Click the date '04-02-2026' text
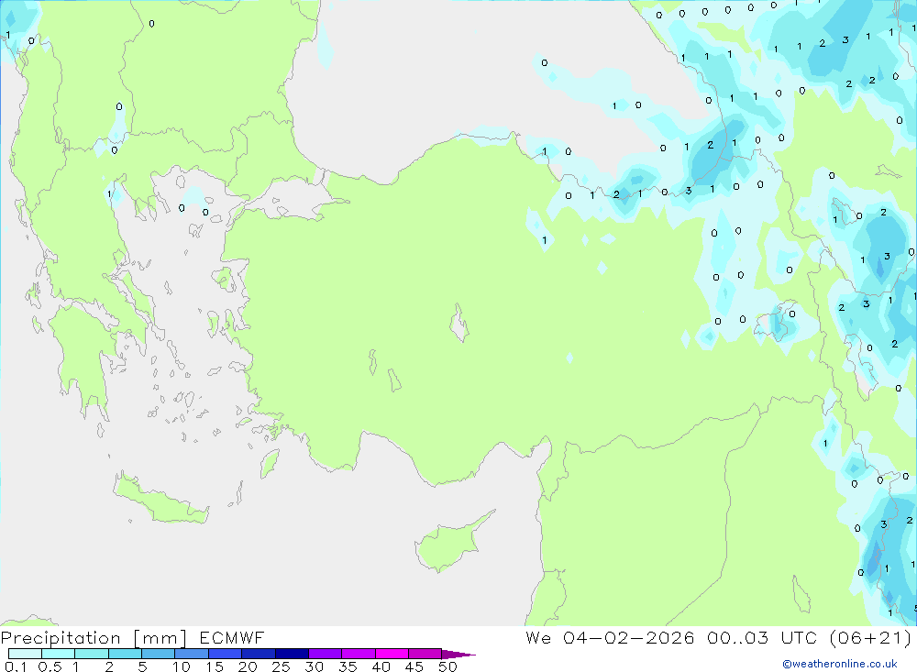Image resolution: width=917 pixels, height=672 pixels. (629, 637)
